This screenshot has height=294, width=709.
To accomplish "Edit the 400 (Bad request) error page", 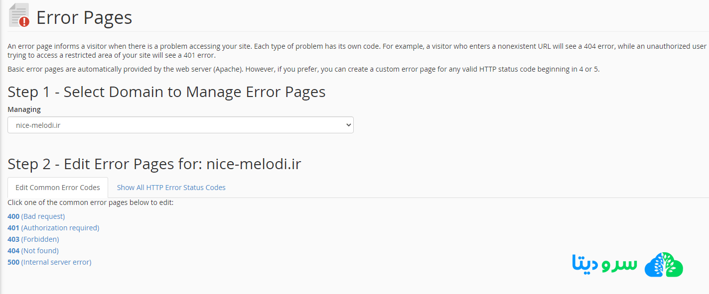I will pos(36,216).
